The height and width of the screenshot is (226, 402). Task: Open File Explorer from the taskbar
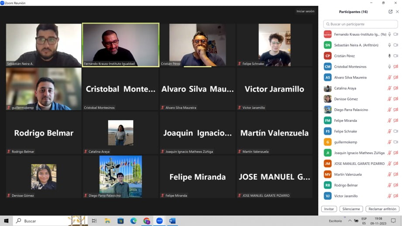[x=107, y=221]
